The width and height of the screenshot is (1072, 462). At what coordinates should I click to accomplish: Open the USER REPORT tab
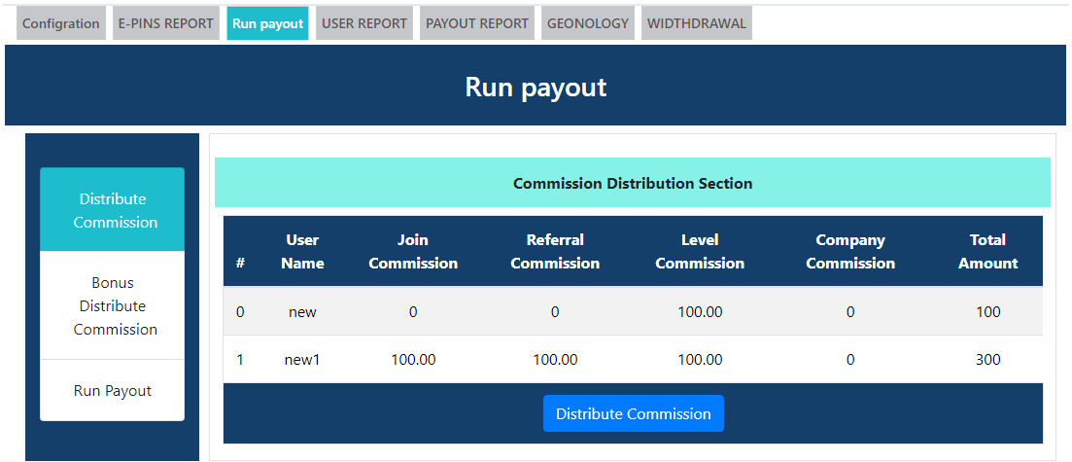click(364, 23)
